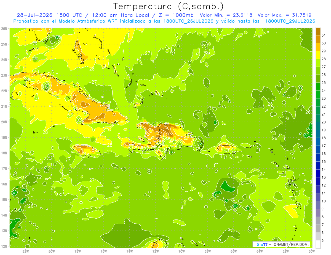This screenshot has width=331, height=255.
Task: Click the longitude axis label "72W"
Action: coord(156,251)
